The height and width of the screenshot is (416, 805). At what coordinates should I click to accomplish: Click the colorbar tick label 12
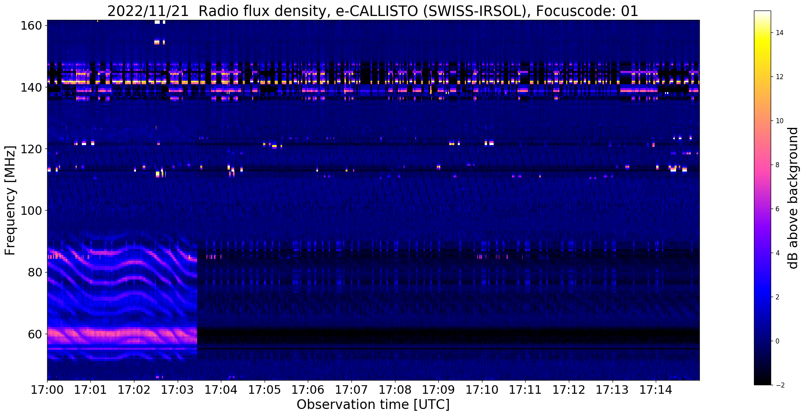[x=780, y=77]
